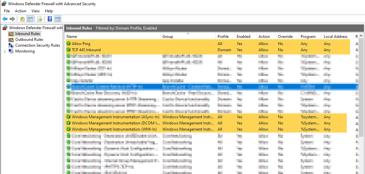
Task: Open Connection Security Rules in the tree
Action: [x=37, y=45]
